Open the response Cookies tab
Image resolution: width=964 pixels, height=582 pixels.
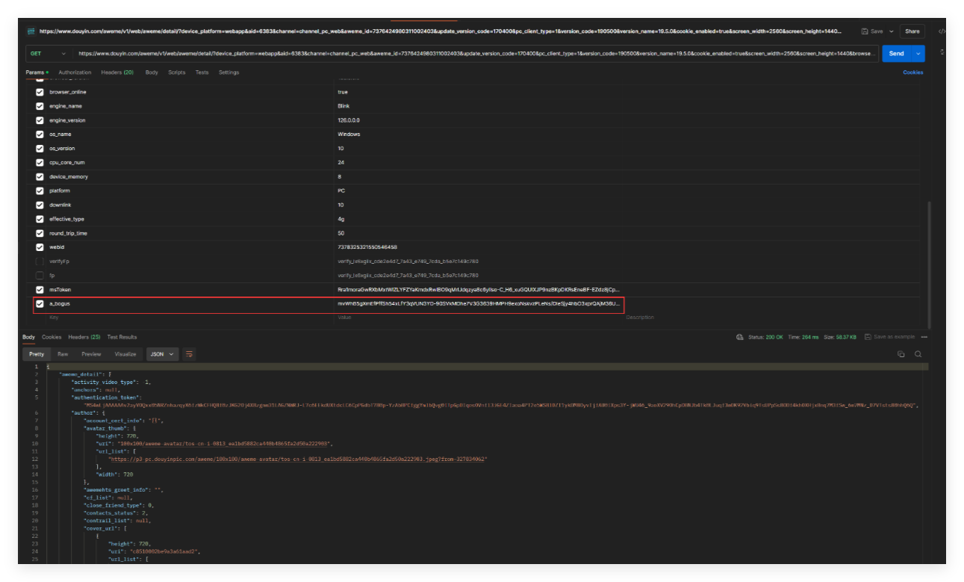[52, 337]
